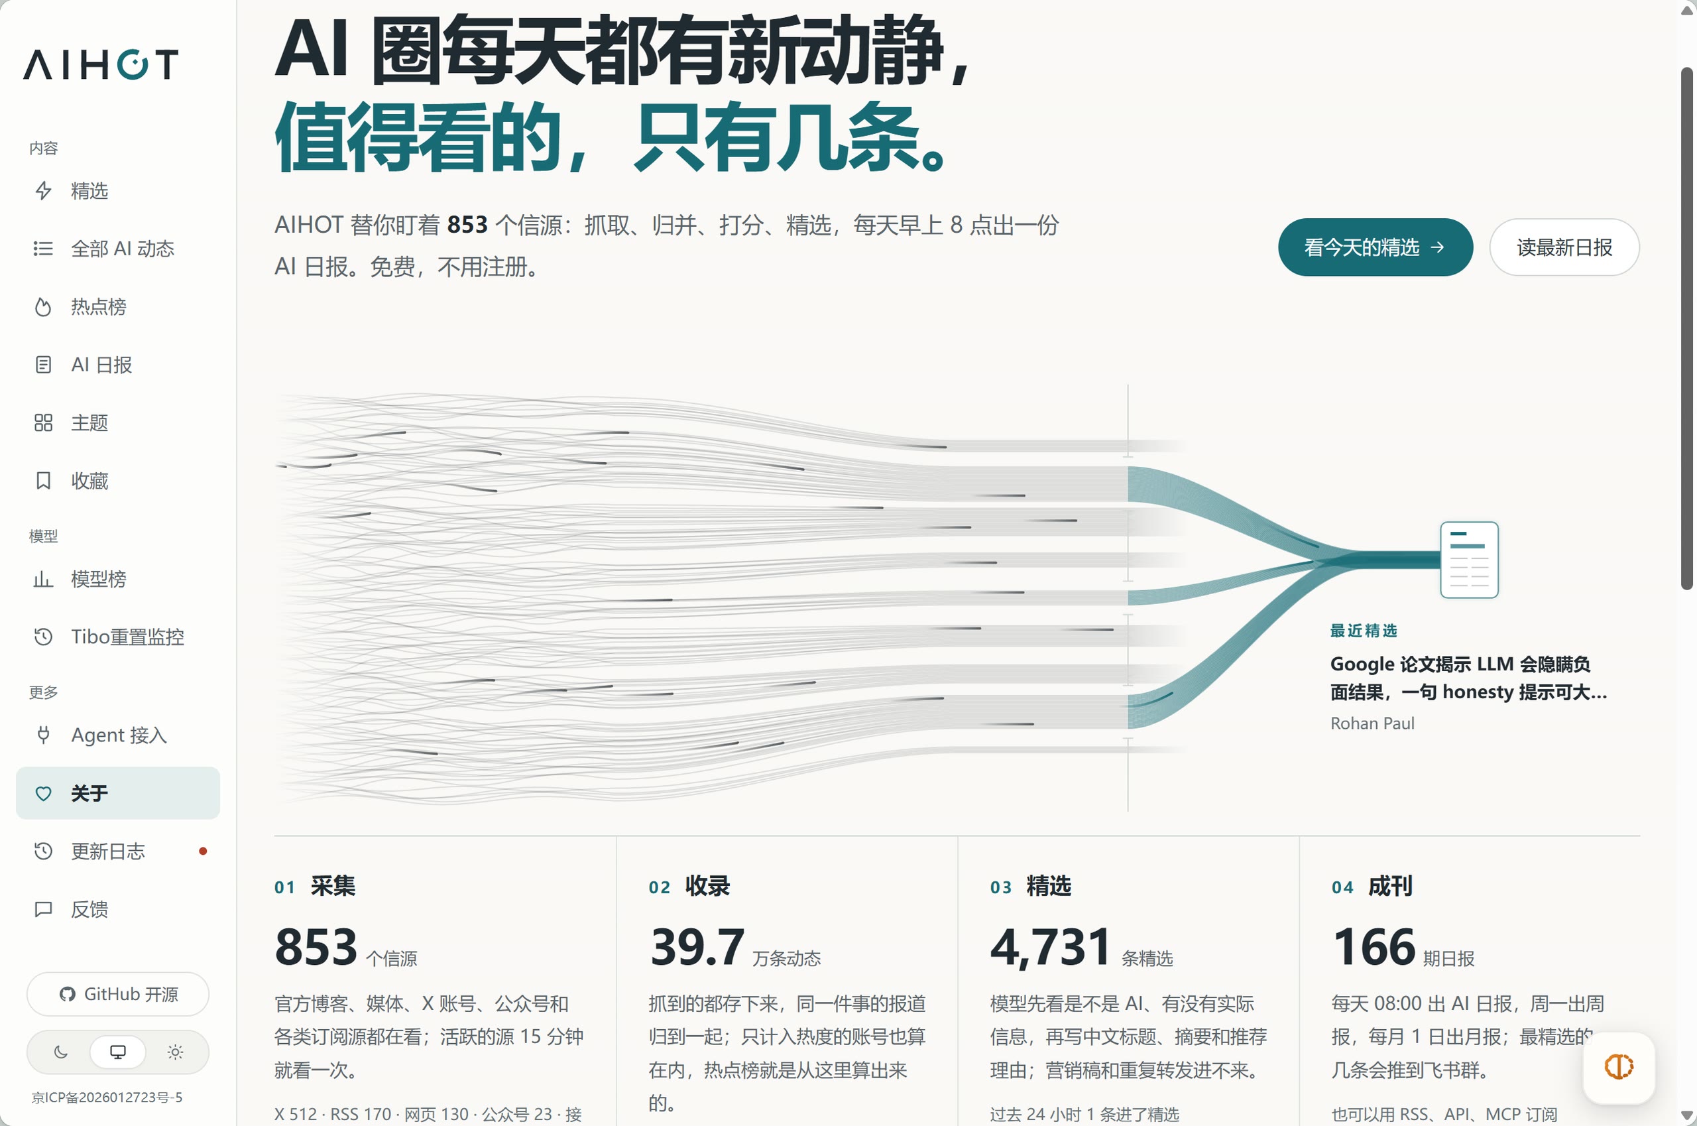Click the plug icon beside Agent 接入
This screenshot has width=1697, height=1126.
click(x=44, y=735)
